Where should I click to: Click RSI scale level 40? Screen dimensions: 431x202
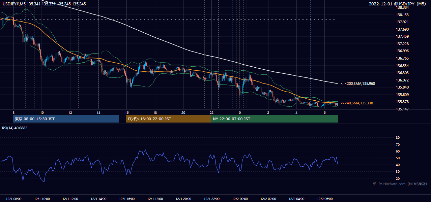point(398,165)
